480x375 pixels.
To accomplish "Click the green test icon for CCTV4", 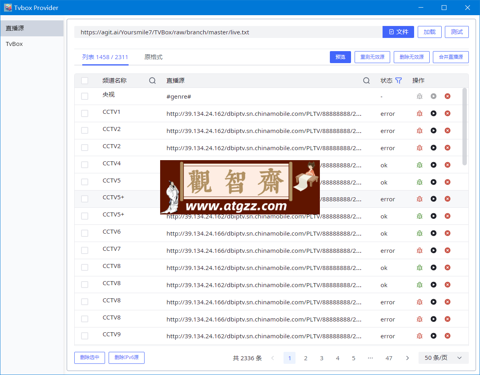I will [419, 165].
